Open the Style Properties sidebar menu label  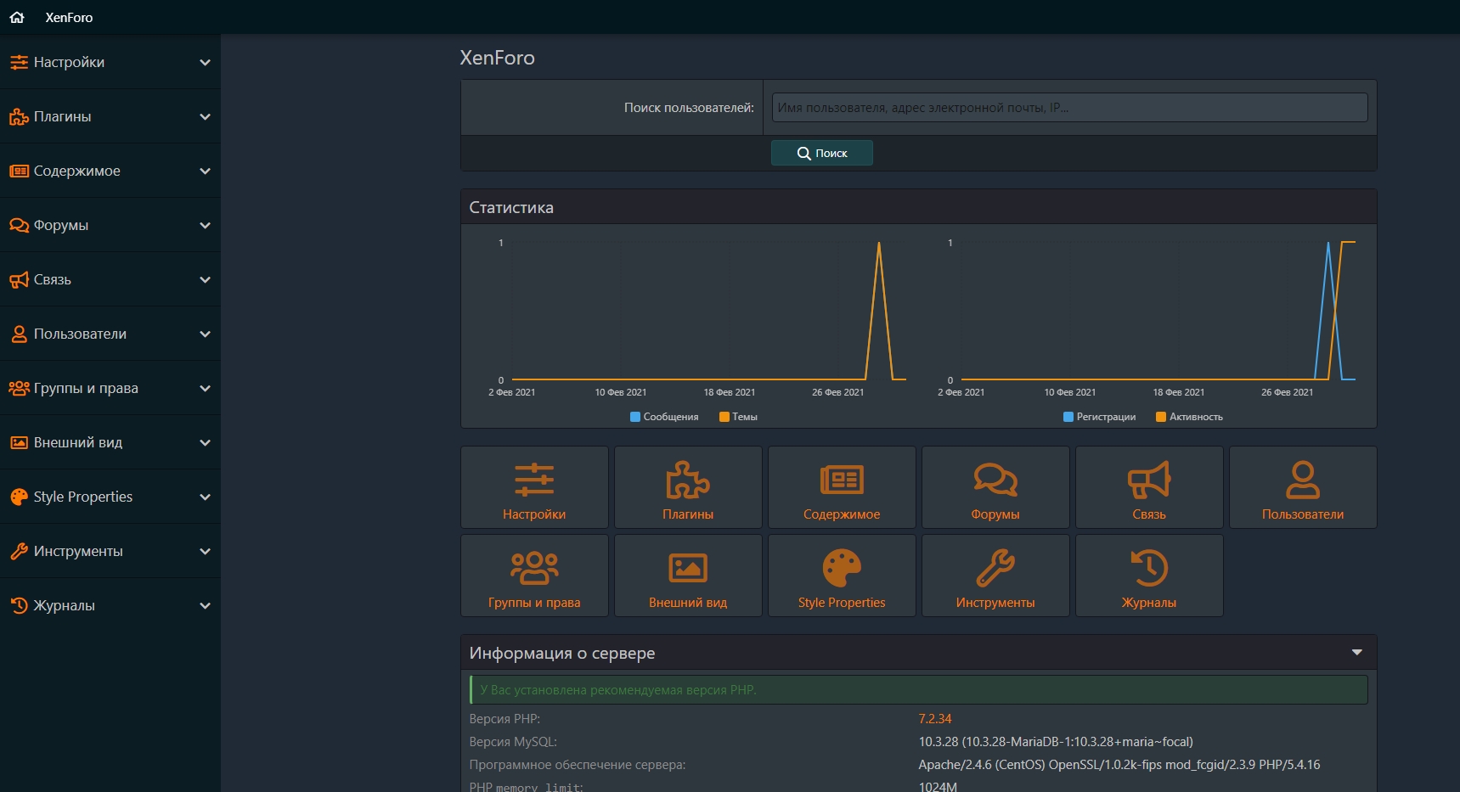point(83,497)
